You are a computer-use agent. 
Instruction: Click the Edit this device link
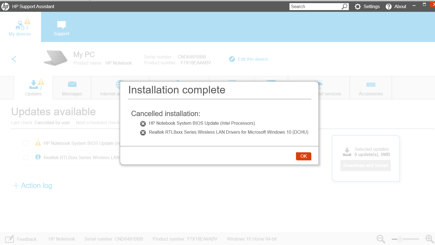253,59
